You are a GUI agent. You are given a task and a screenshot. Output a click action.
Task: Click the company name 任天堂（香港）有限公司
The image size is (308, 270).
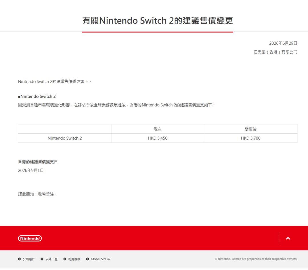275,52
